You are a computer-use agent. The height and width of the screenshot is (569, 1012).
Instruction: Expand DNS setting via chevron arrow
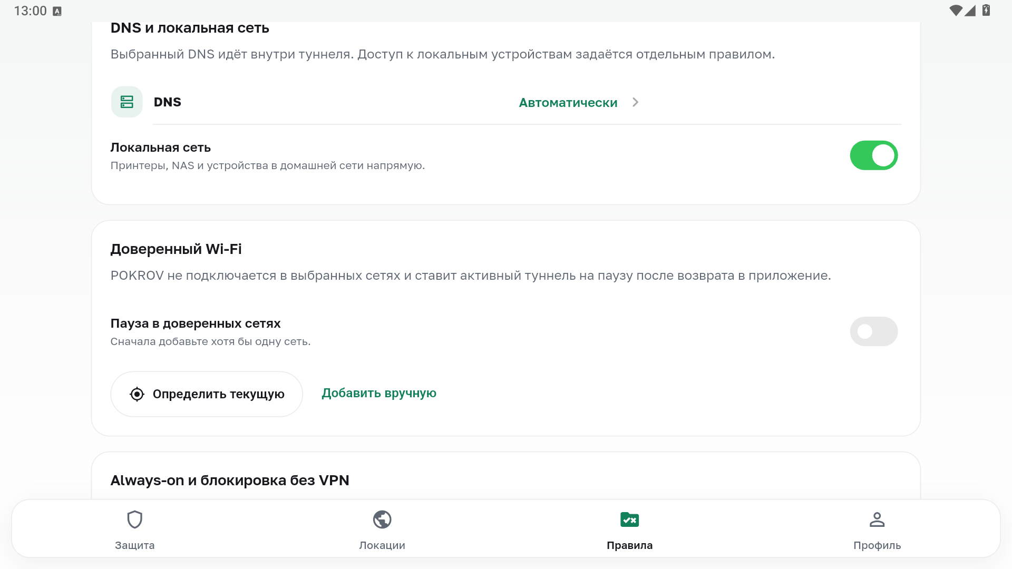(x=635, y=102)
